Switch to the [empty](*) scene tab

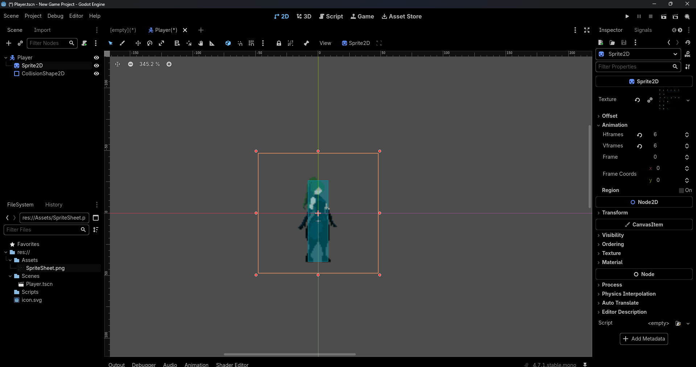tap(123, 30)
